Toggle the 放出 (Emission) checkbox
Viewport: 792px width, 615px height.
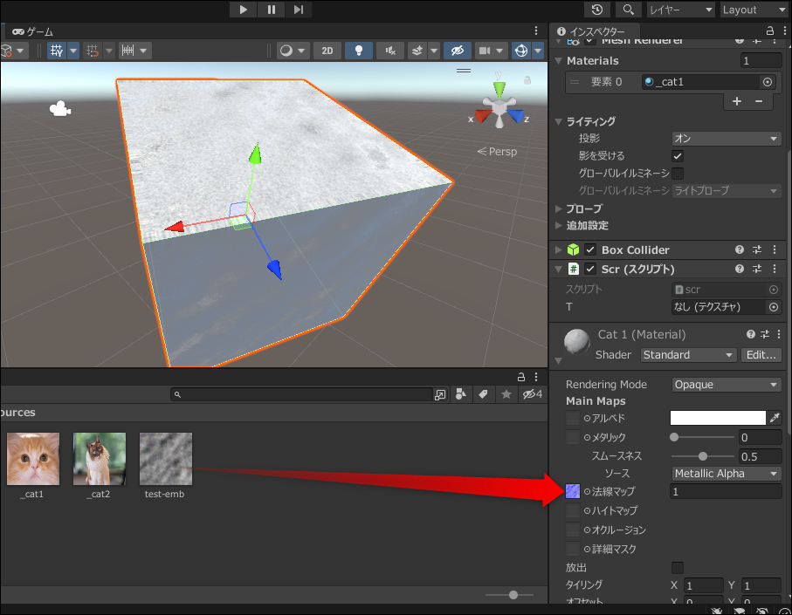coord(678,568)
